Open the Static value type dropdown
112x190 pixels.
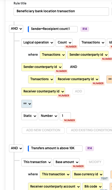click(29, 116)
